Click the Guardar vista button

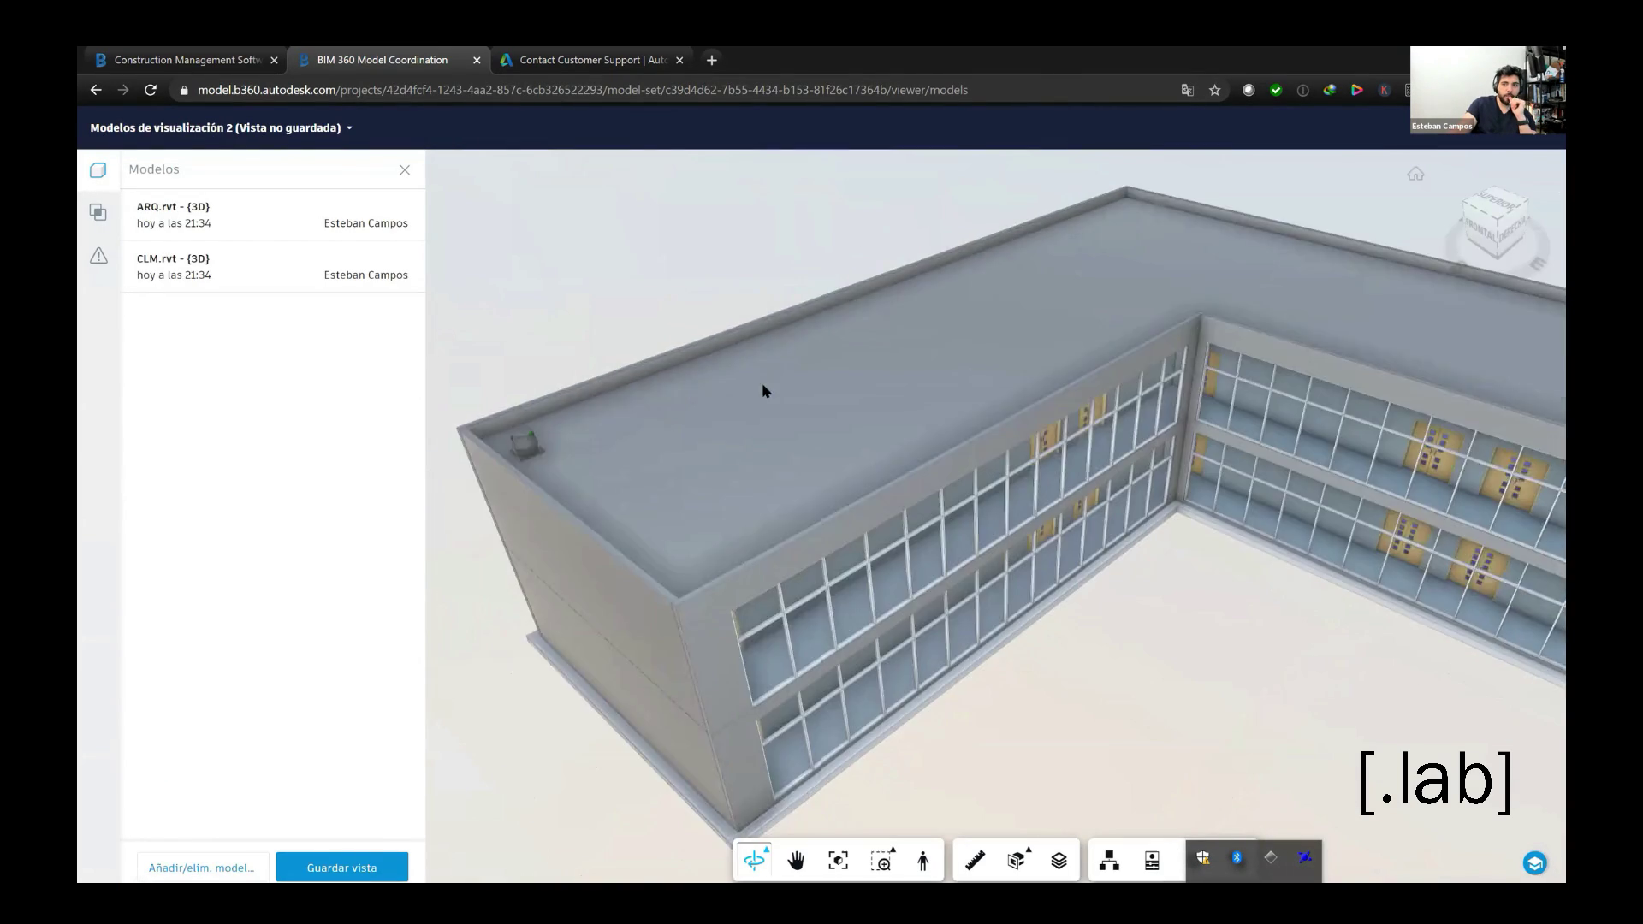click(341, 868)
